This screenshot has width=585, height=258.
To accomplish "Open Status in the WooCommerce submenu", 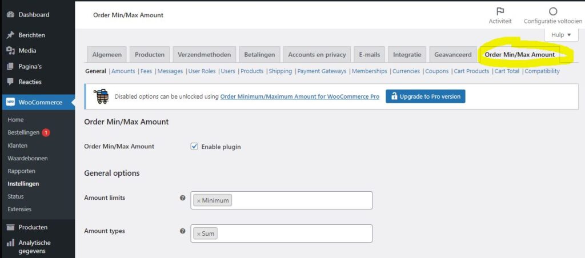I will click(15, 196).
